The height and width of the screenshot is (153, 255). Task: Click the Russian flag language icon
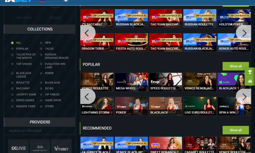(x=42, y=1)
